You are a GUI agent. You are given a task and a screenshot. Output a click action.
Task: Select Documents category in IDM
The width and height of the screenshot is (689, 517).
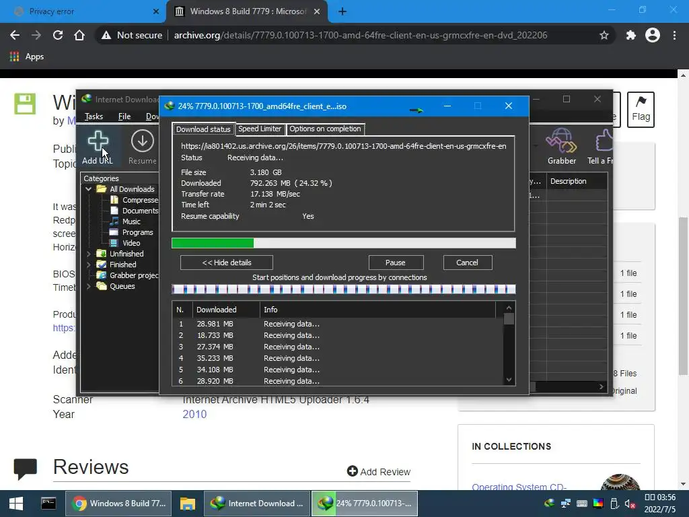click(134, 211)
